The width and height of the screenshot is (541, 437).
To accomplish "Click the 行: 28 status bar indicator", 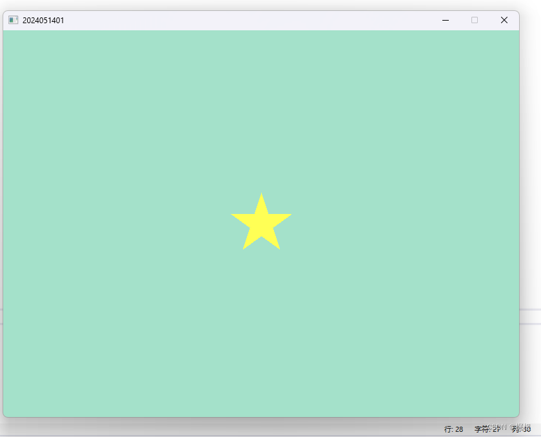I will [x=454, y=429].
